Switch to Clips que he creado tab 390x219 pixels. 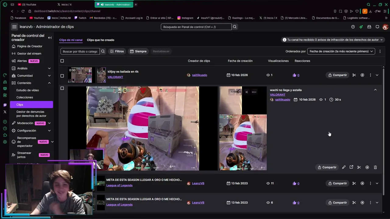pyautogui.click(x=101, y=40)
